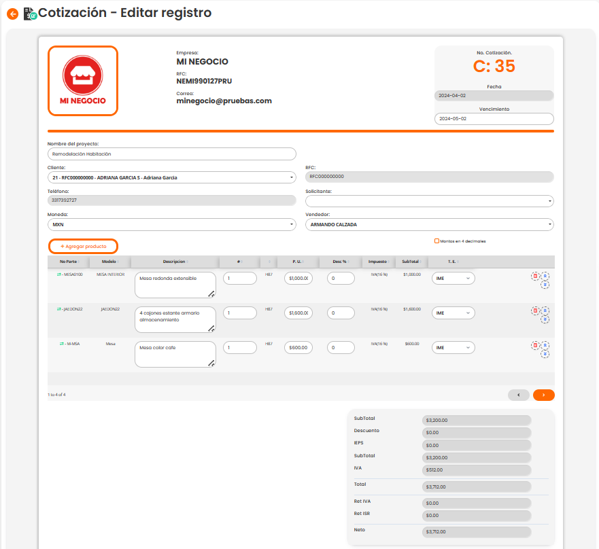The image size is (599, 549).
Task: Enable Montos en 4 decimales checkbox
Action: 437,241
